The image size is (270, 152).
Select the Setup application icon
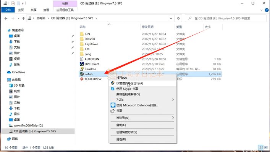click(x=82, y=74)
